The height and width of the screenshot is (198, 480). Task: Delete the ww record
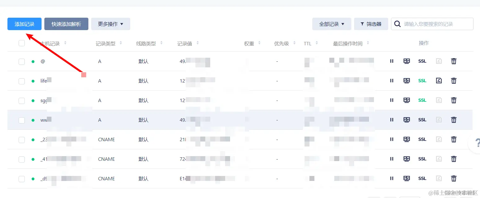454,120
